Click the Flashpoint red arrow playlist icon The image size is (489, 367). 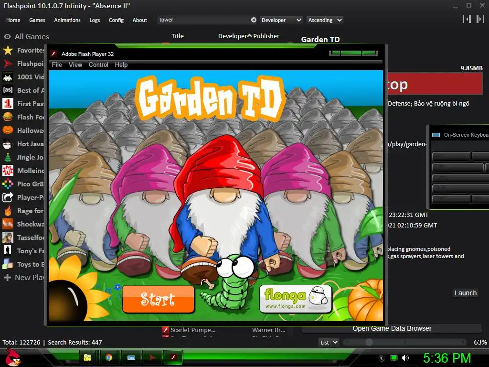point(8,64)
